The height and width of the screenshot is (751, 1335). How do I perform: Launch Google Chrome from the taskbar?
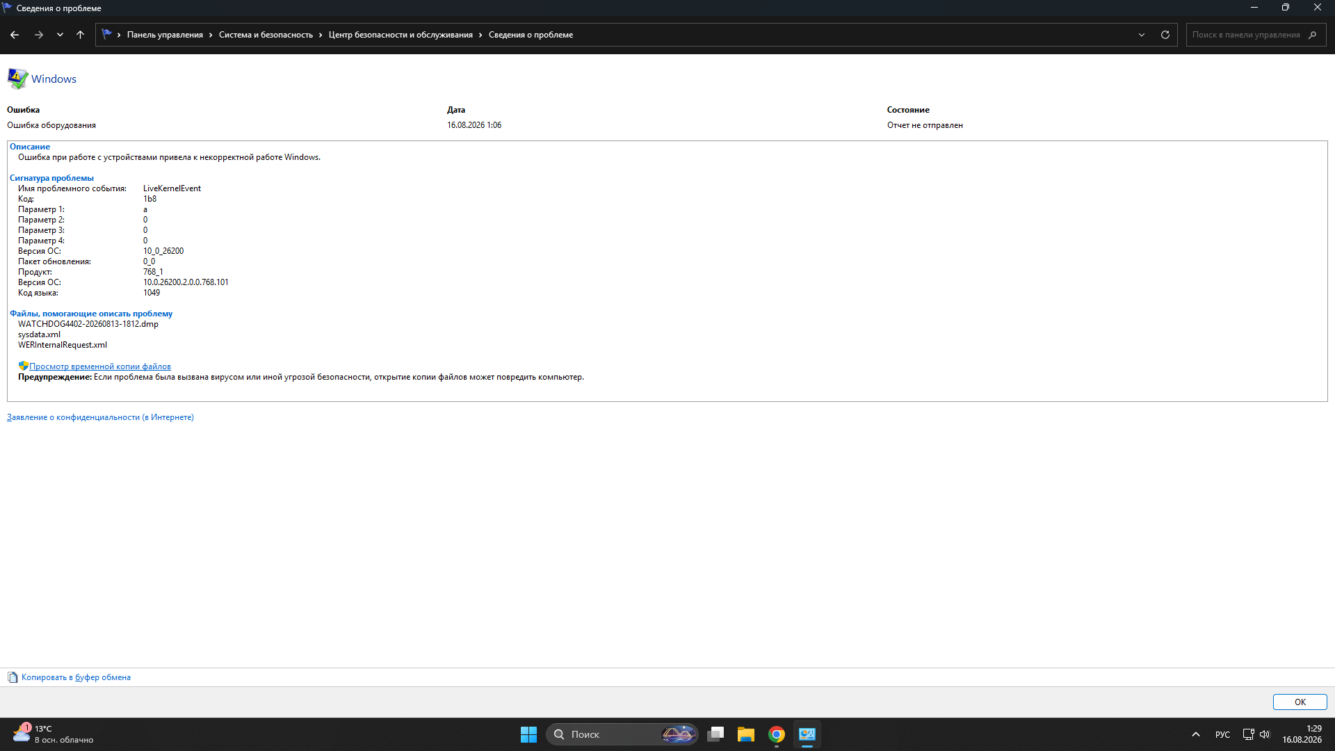777,734
